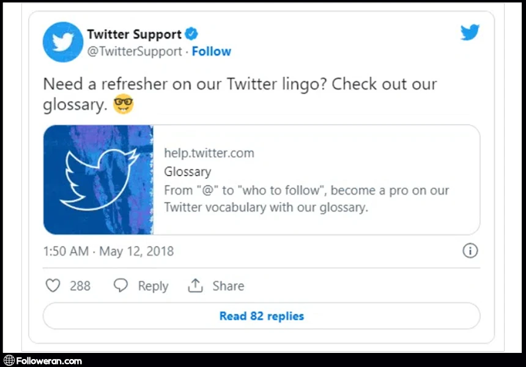526x367 pixels.
Task: Follow the Twitter Support account
Action: click(211, 51)
